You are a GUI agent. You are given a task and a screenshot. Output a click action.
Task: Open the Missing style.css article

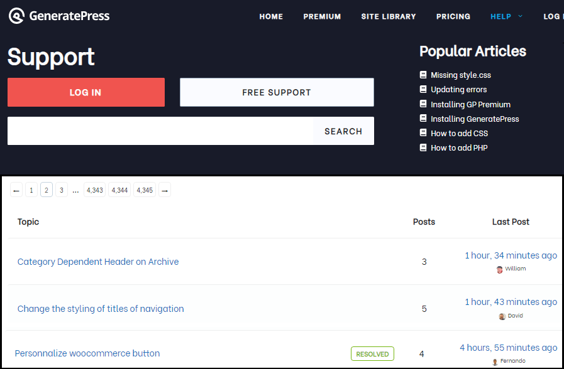[461, 75]
